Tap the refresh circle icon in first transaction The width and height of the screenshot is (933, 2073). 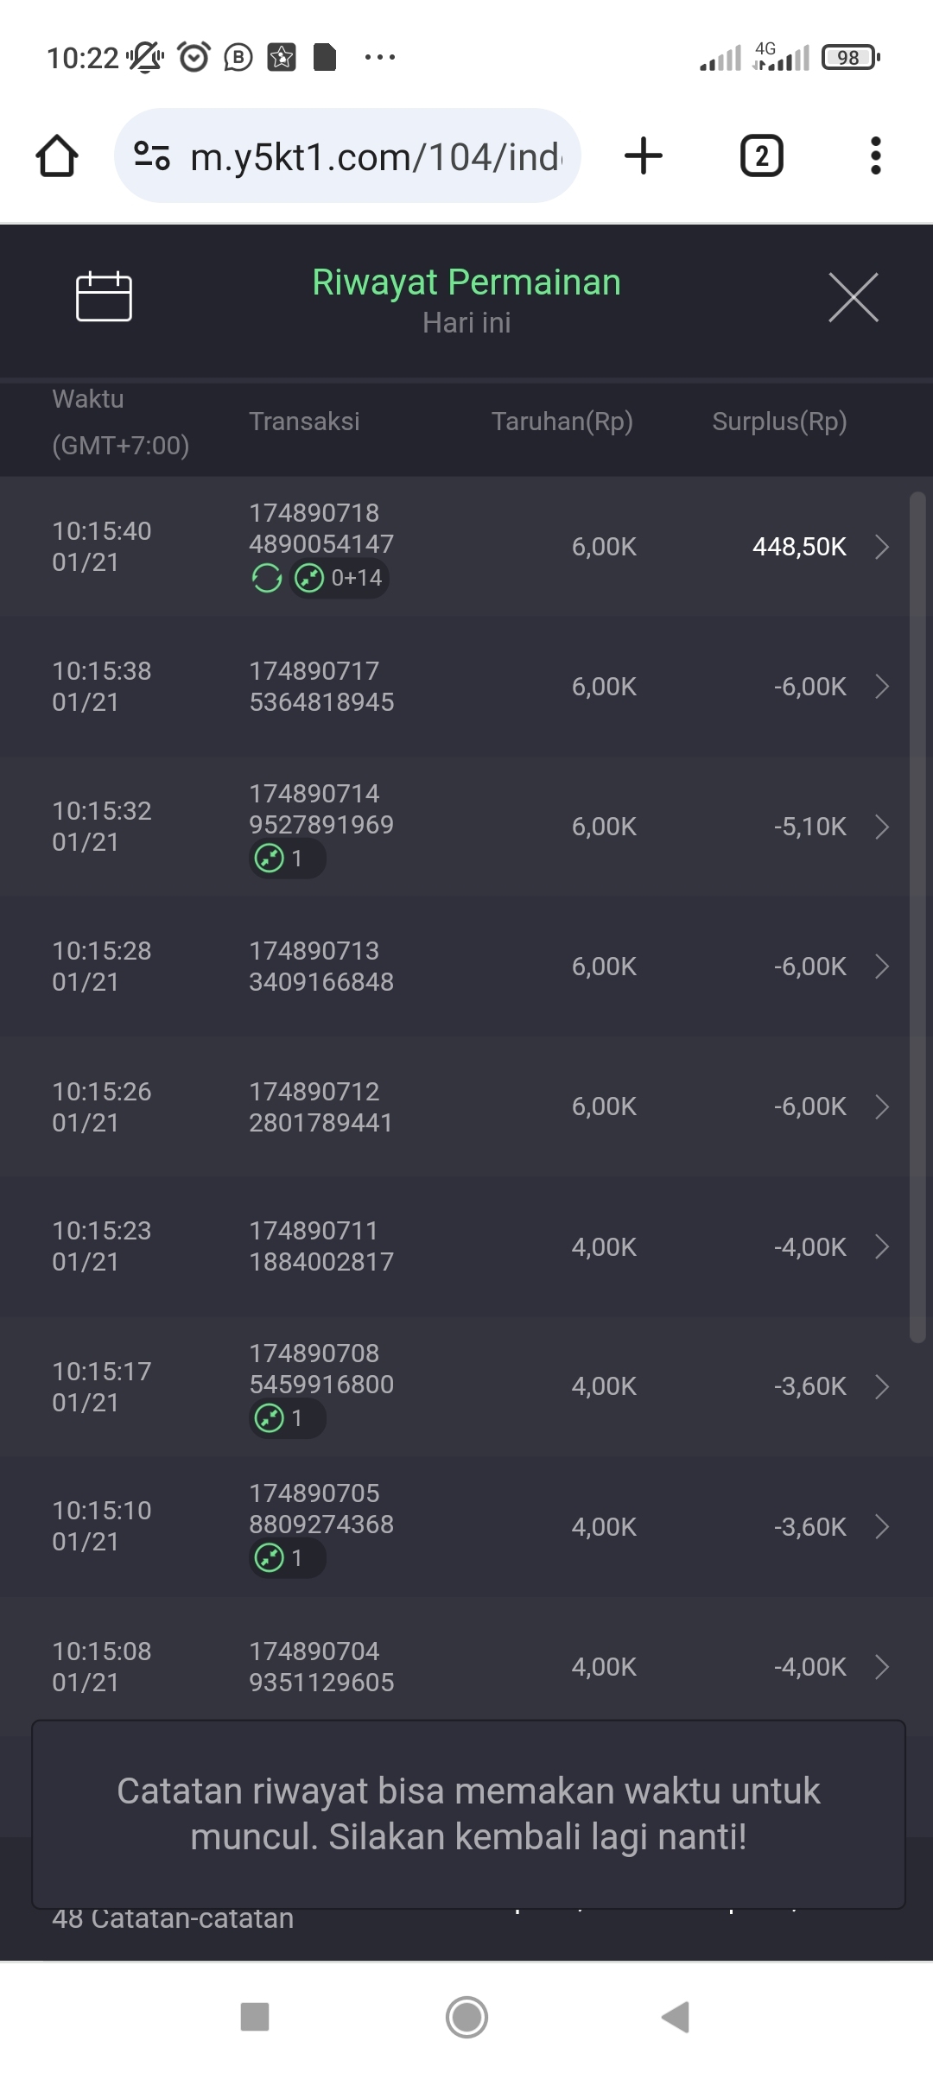[267, 578]
